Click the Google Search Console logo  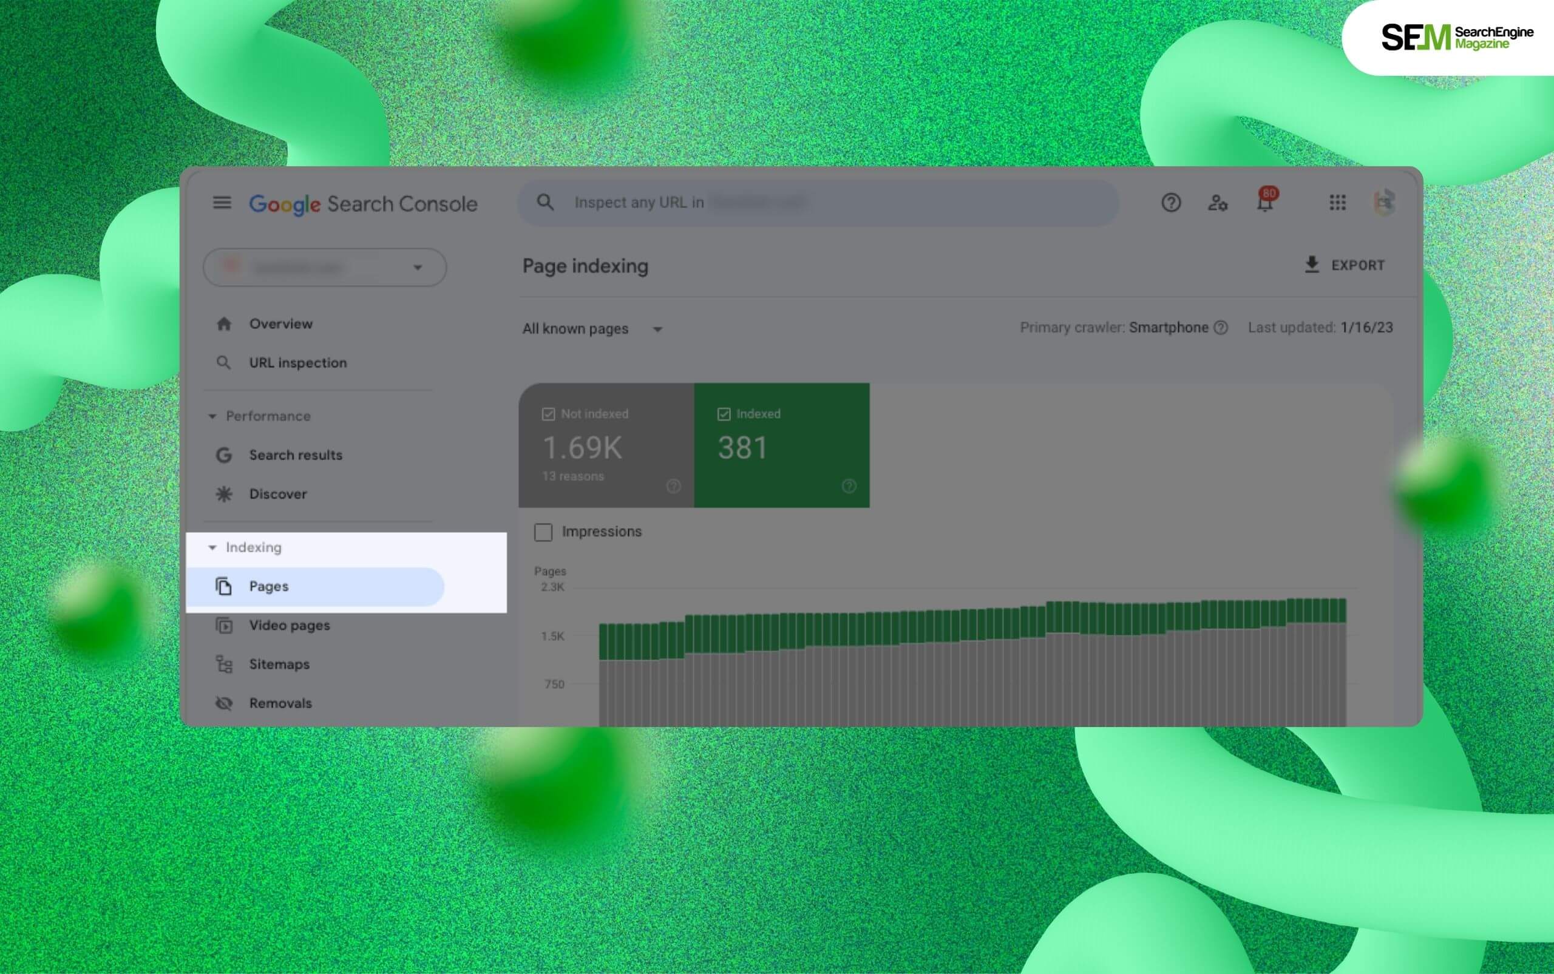pyautogui.click(x=364, y=203)
